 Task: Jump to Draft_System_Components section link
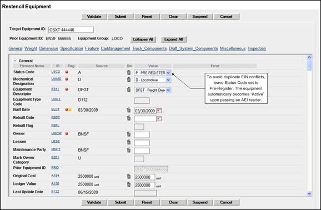pos(193,48)
